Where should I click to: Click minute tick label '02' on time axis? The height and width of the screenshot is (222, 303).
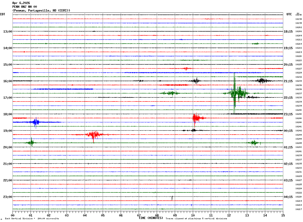click(49, 215)
